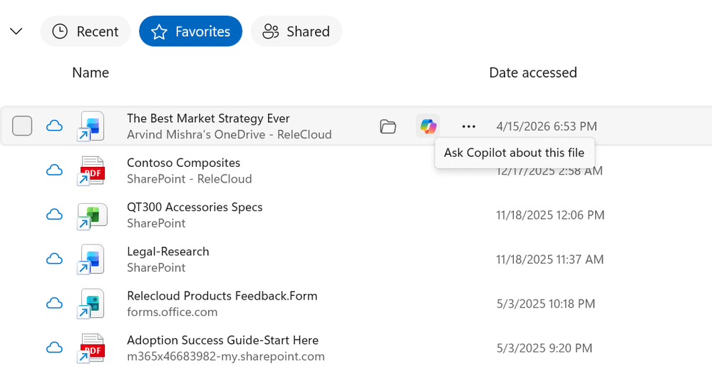This screenshot has height=378, width=712.
Task: Open Adoption Success Guide-Start Here
Action: pos(222,340)
